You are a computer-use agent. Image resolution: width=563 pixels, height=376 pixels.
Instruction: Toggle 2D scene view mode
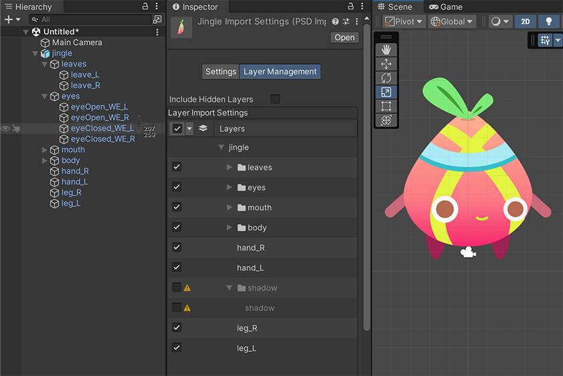[x=526, y=21]
